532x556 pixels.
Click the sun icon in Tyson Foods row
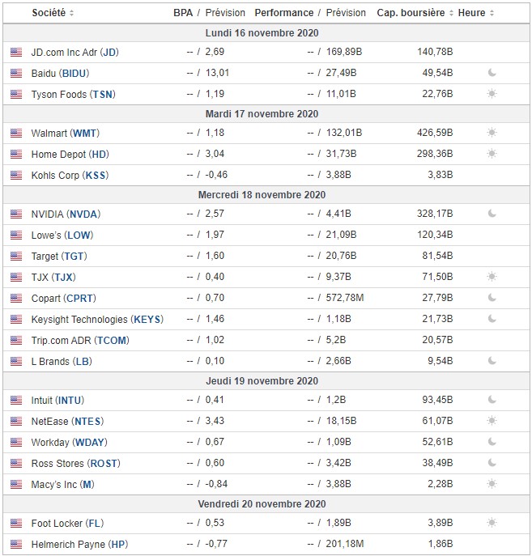click(492, 94)
